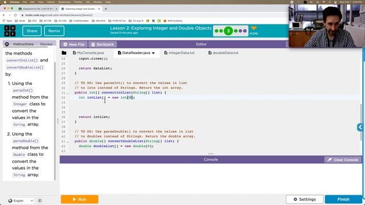This screenshot has width=365, height=205.
Task: Collapse convertIntList method at line 31
Action: (x=68, y=93)
